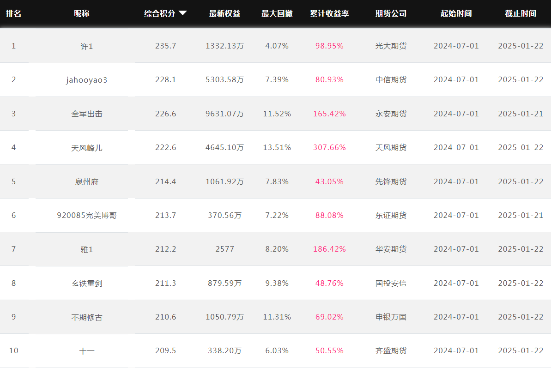
Task: Click the 截止时间 column header
Action: coord(521,13)
